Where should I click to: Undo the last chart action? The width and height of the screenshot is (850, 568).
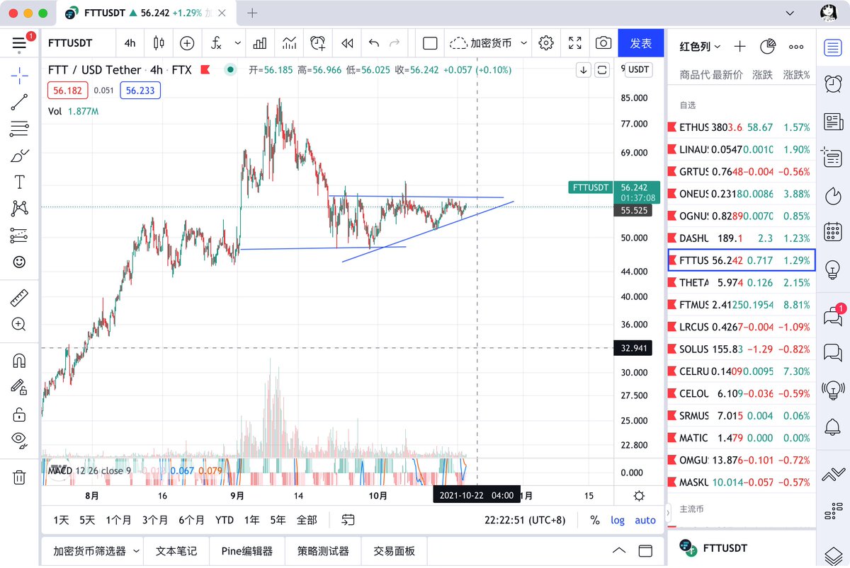[x=374, y=43]
